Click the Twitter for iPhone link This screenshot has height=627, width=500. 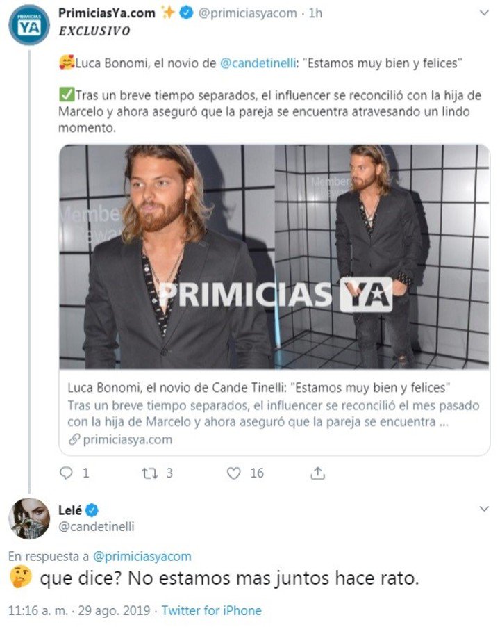212,611
